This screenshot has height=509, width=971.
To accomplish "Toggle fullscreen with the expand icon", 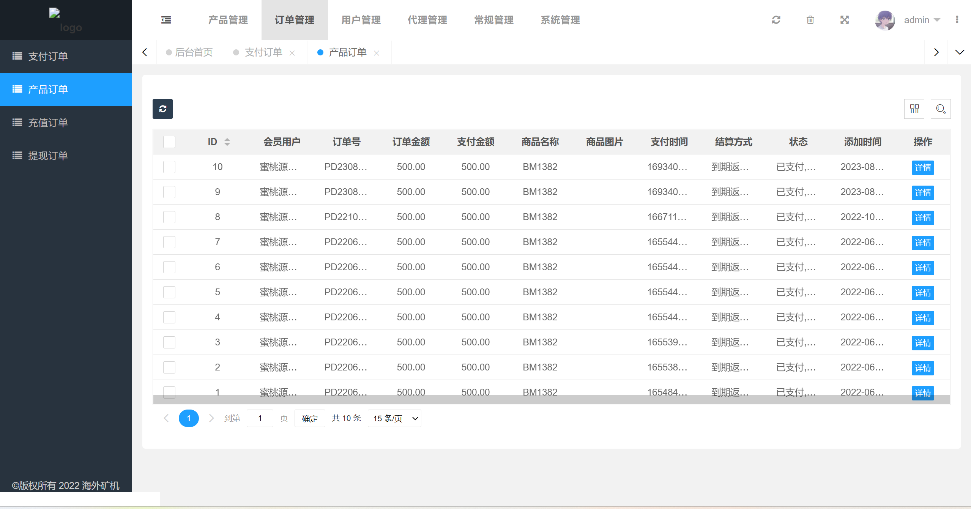I will (x=844, y=20).
